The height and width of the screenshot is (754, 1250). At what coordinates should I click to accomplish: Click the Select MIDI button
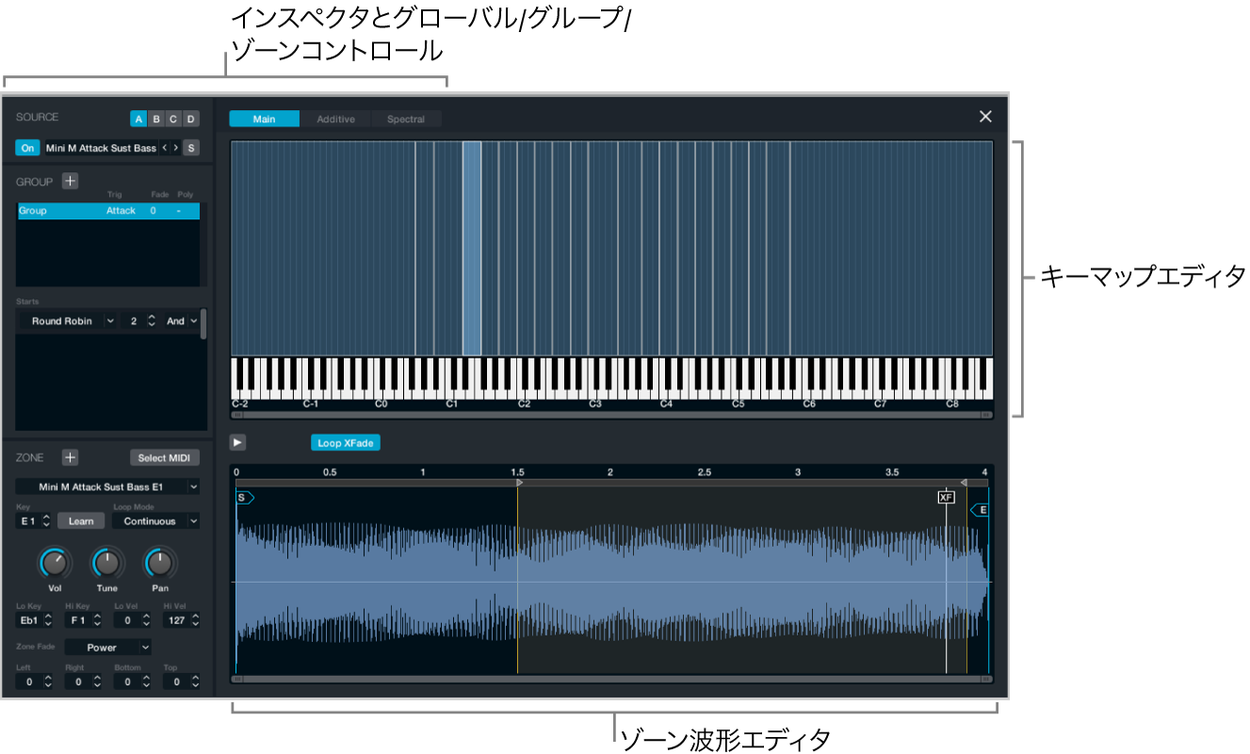pyautogui.click(x=165, y=457)
